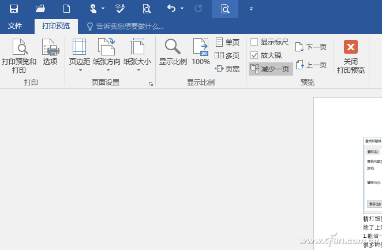Click the 显示比例 magnifier zoom button
Screen dimensions: 382x250
[x=173, y=52]
